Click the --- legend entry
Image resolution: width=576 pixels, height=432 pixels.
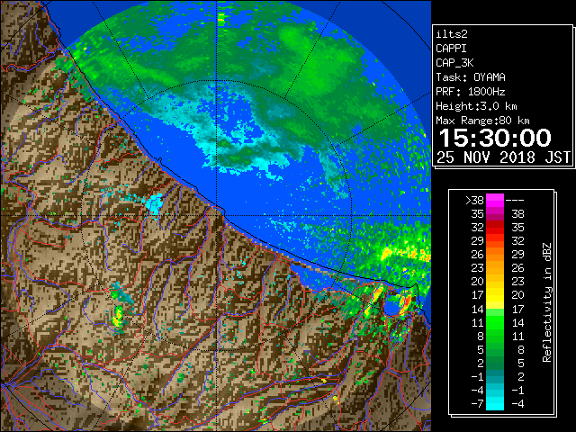click(x=515, y=201)
